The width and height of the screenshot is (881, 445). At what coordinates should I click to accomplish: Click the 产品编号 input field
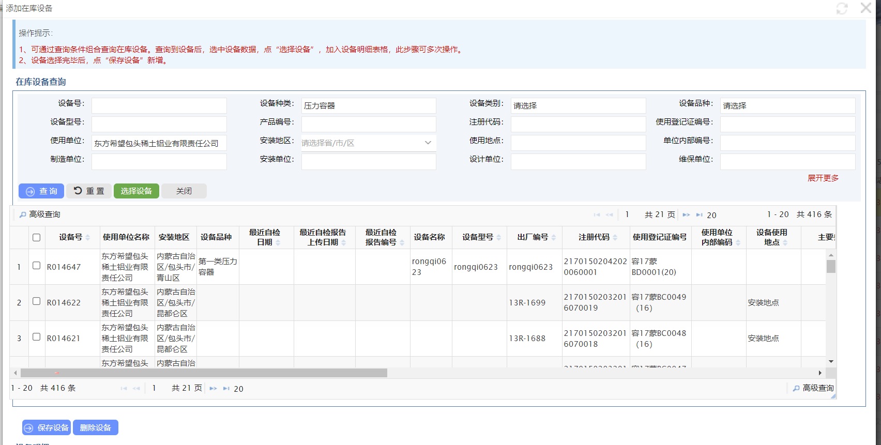pos(369,124)
